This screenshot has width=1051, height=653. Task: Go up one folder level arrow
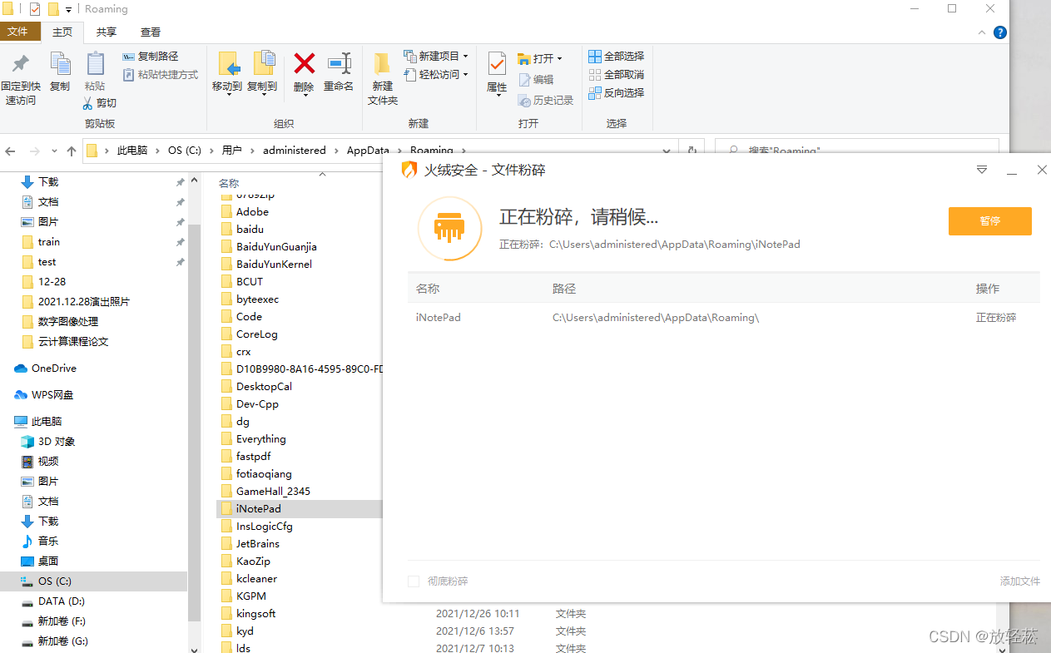coord(72,151)
